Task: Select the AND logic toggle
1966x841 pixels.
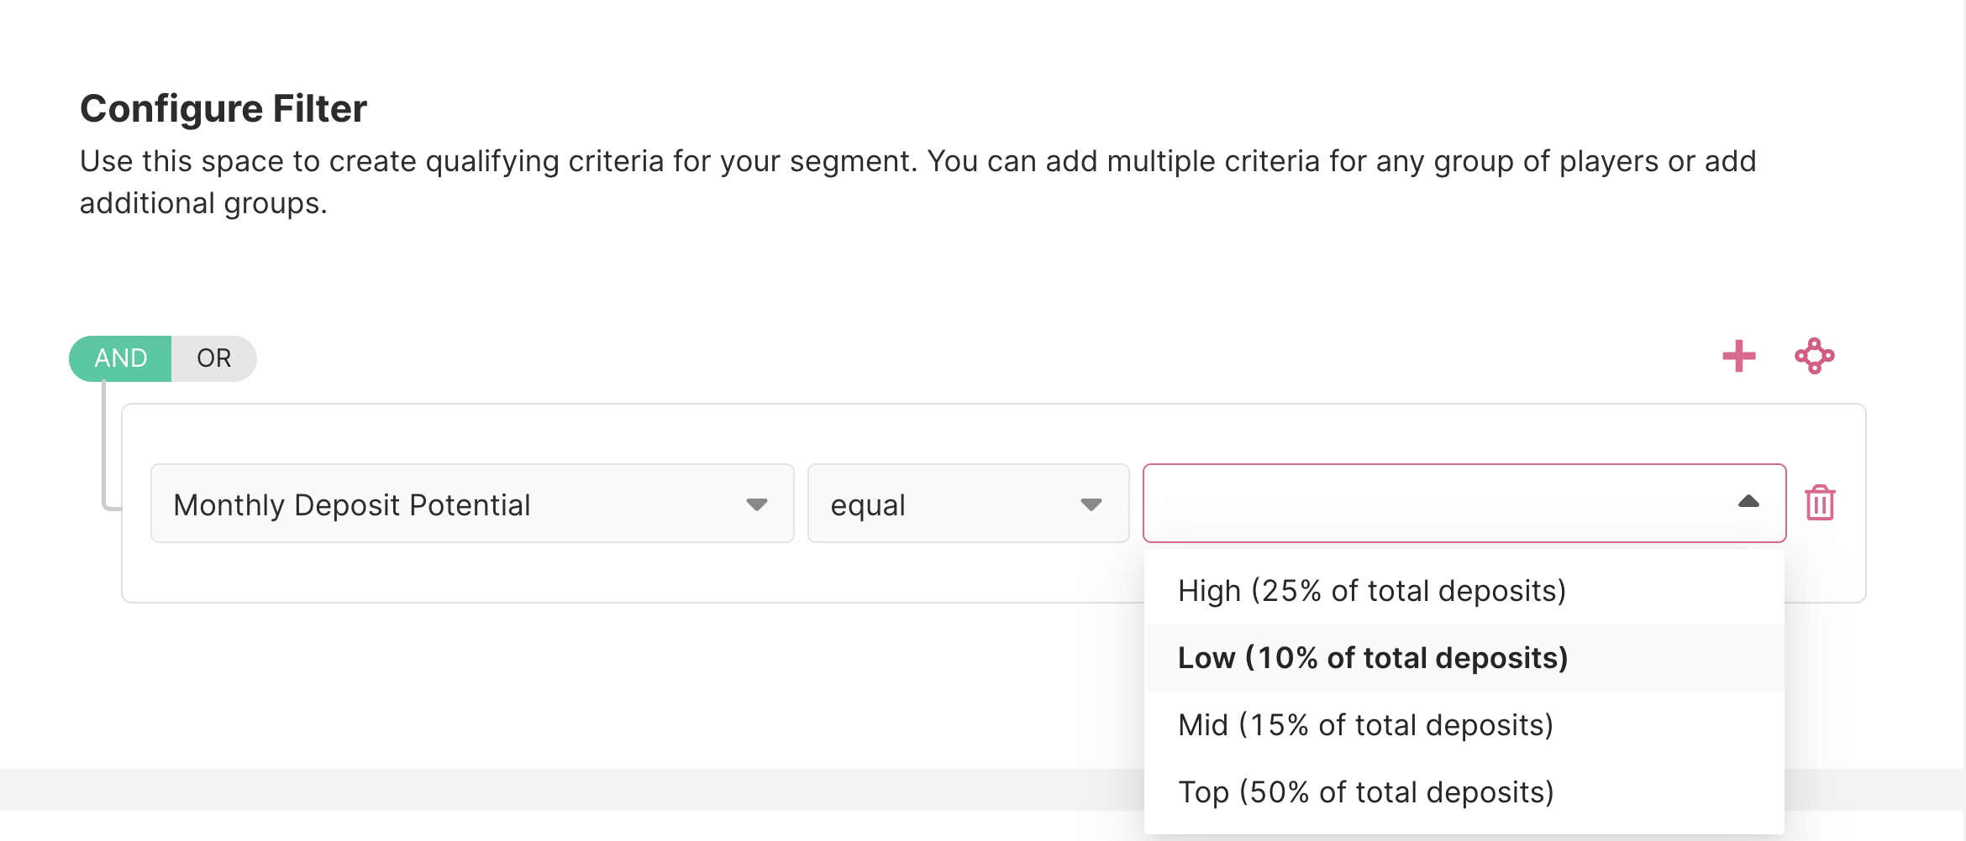Action: pyautogui.click(x=121, y=358)
